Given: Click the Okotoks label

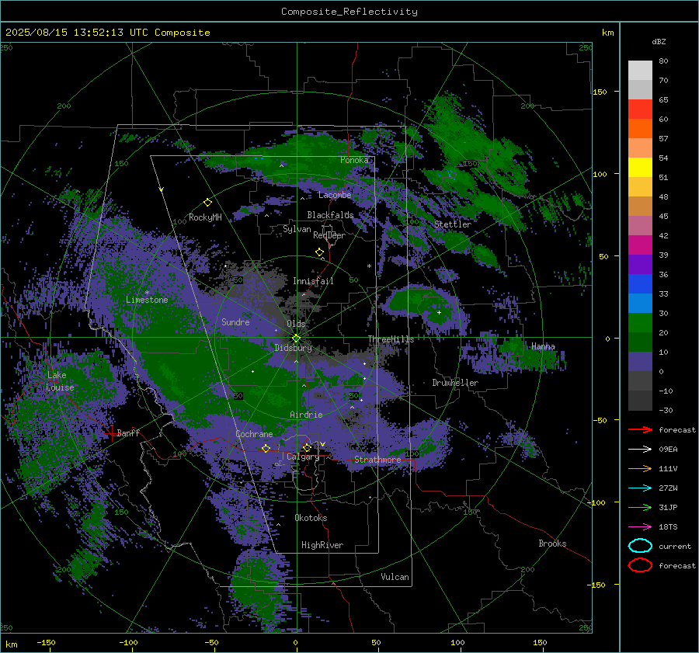Looking at the screenshot, I should click(x=311, y=518).
